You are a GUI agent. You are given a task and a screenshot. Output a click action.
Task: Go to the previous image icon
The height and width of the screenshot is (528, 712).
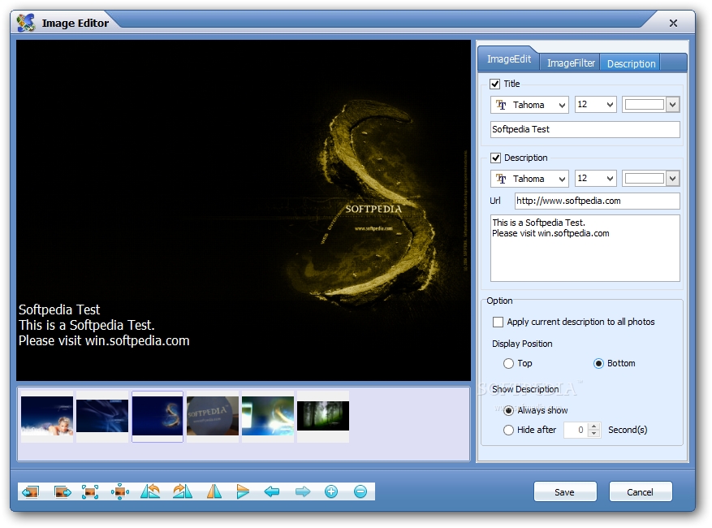coord(31,491)
